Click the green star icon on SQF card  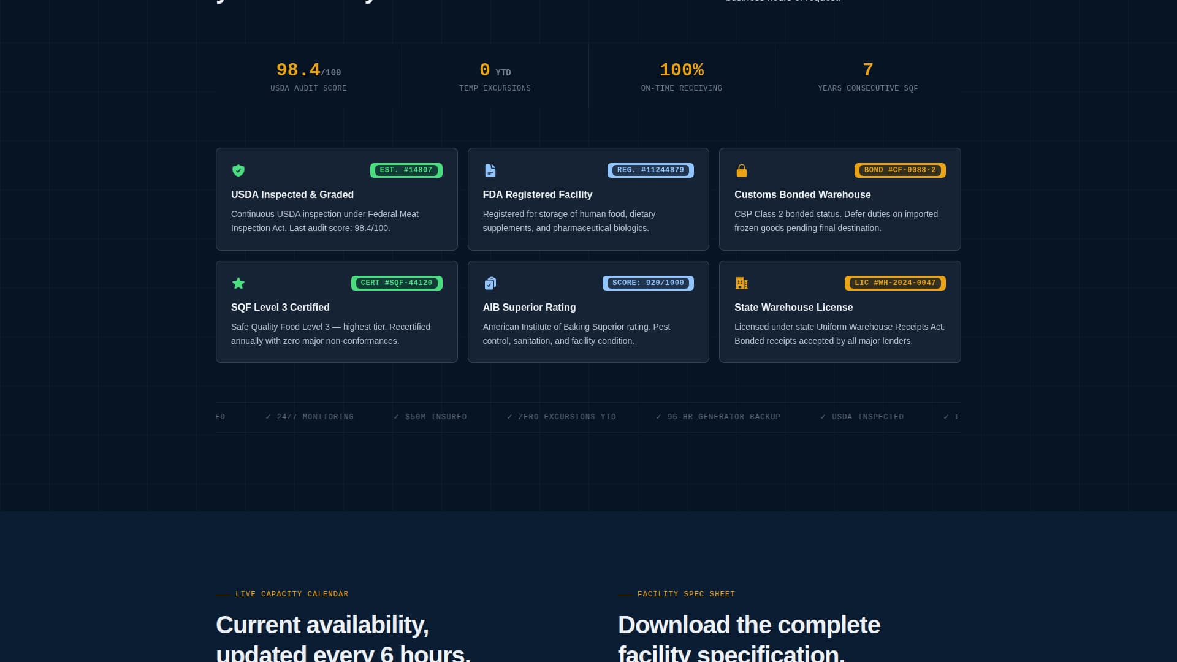coord(238,283)
